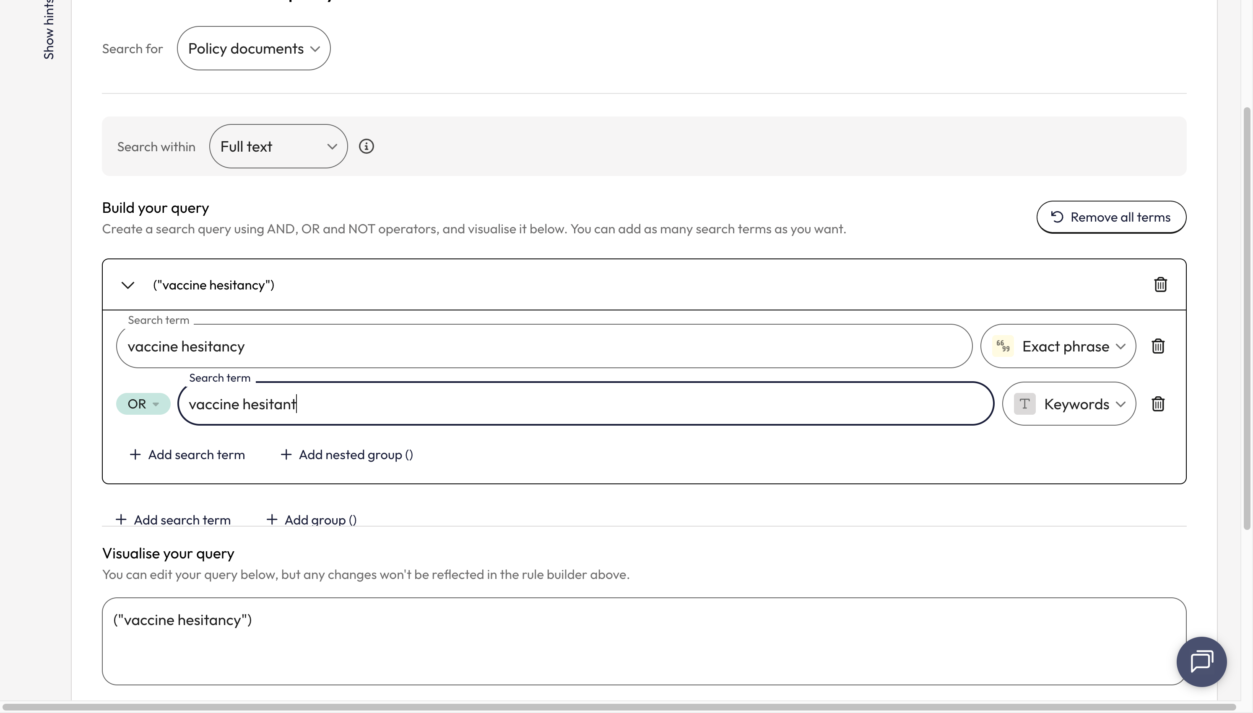Delete the vaccine hesitancy term row
The image size is (1253, 713).
(1158, 346)
